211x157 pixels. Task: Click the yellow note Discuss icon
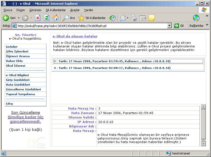[152, 18]
